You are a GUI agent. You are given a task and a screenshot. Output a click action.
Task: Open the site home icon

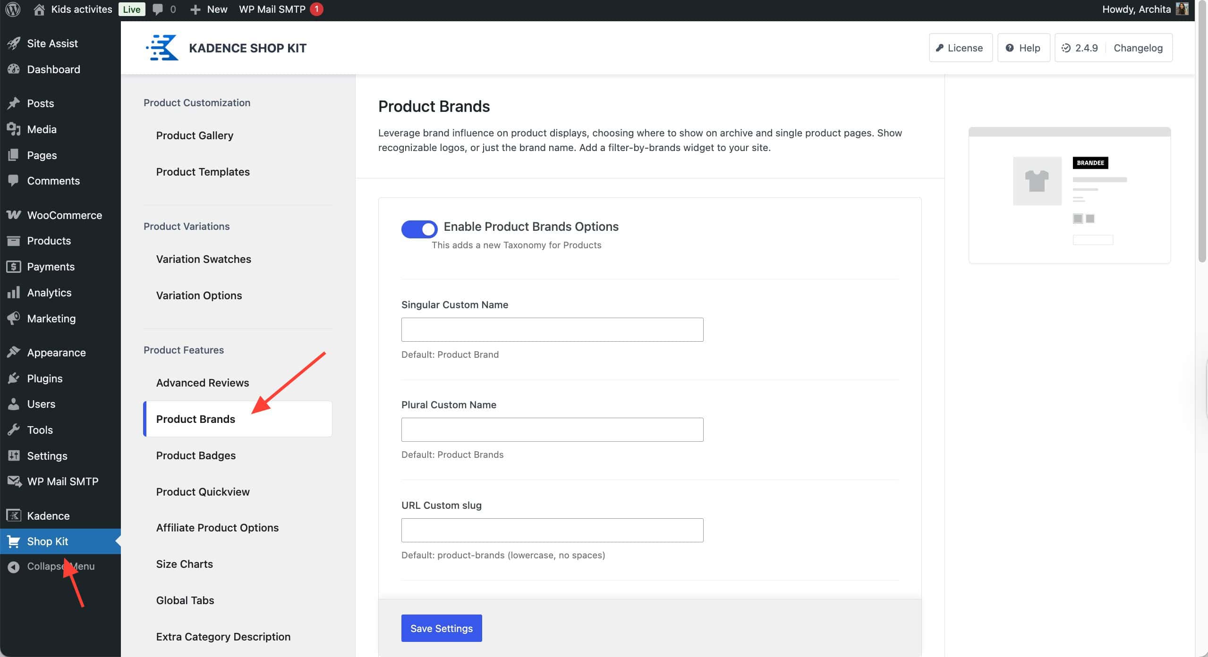pyautogui.click(x=40, y=9)
